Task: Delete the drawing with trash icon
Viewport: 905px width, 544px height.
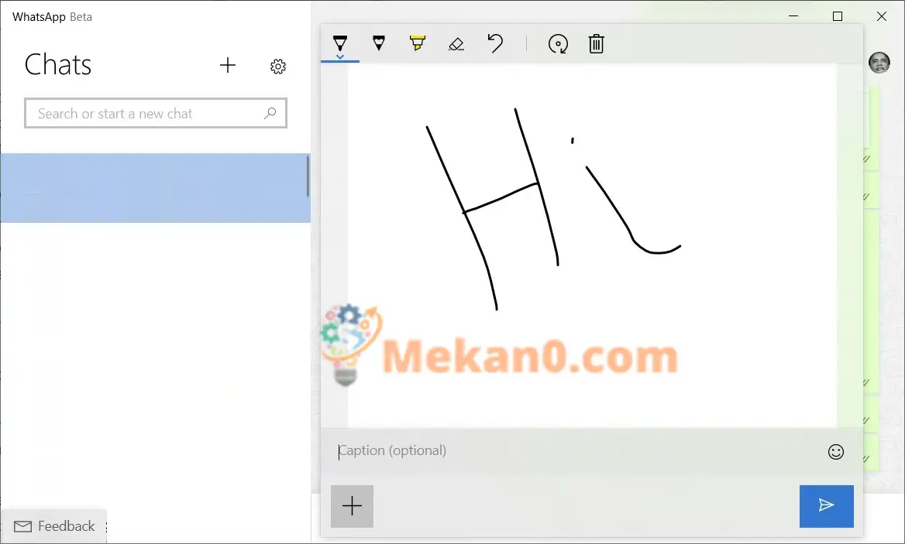Action: click(596, 44)
